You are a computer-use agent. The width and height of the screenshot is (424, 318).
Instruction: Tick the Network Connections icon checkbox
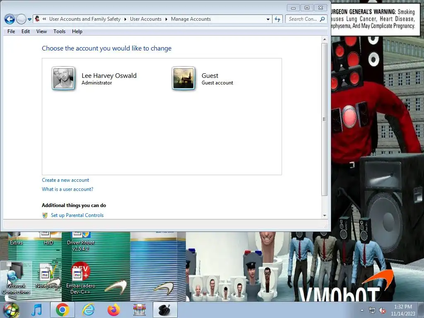click(x=9, y=264)
